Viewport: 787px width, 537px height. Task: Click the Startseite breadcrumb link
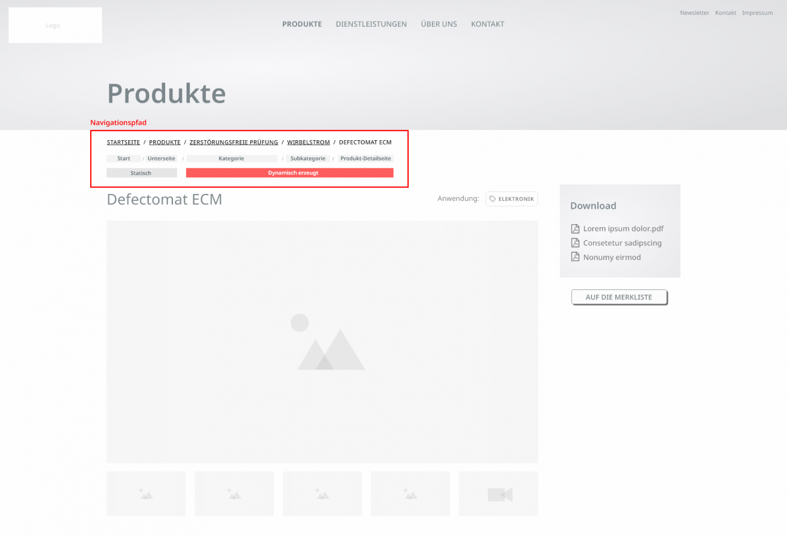(124, 143)
